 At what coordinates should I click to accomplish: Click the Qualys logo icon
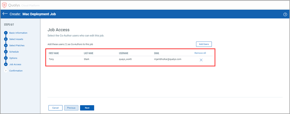click(4, 5)
